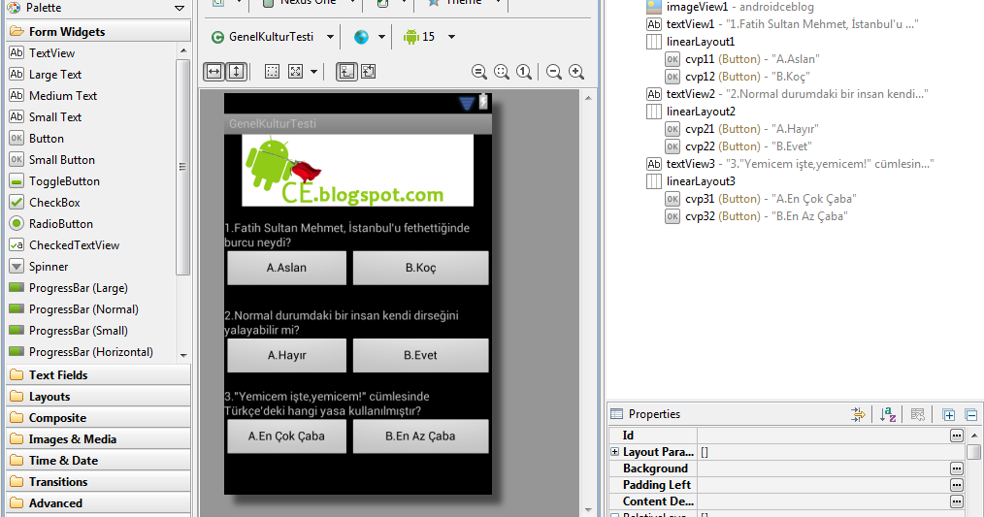Viewport: 984px width, 517px height.
Task: Sort properties alphabetically
Action: coord(887,414)
